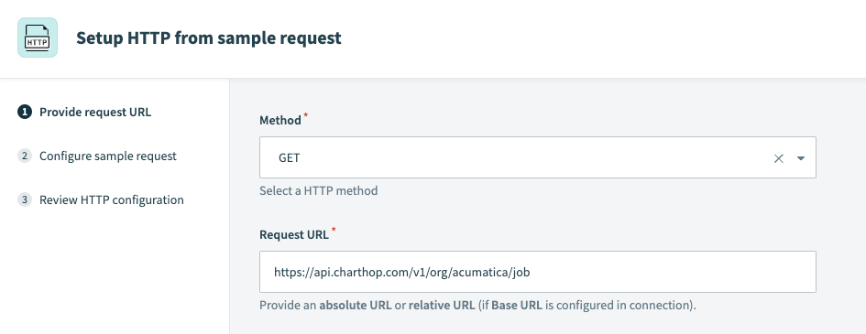Click the absolute URL hint text below field
The width and height of the screenshot is (866, 334).
(477, 305)
